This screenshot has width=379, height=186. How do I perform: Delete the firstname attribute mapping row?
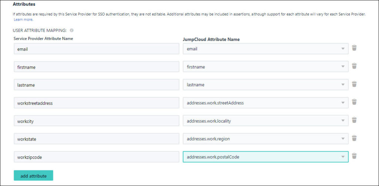[x=354, y=66]
